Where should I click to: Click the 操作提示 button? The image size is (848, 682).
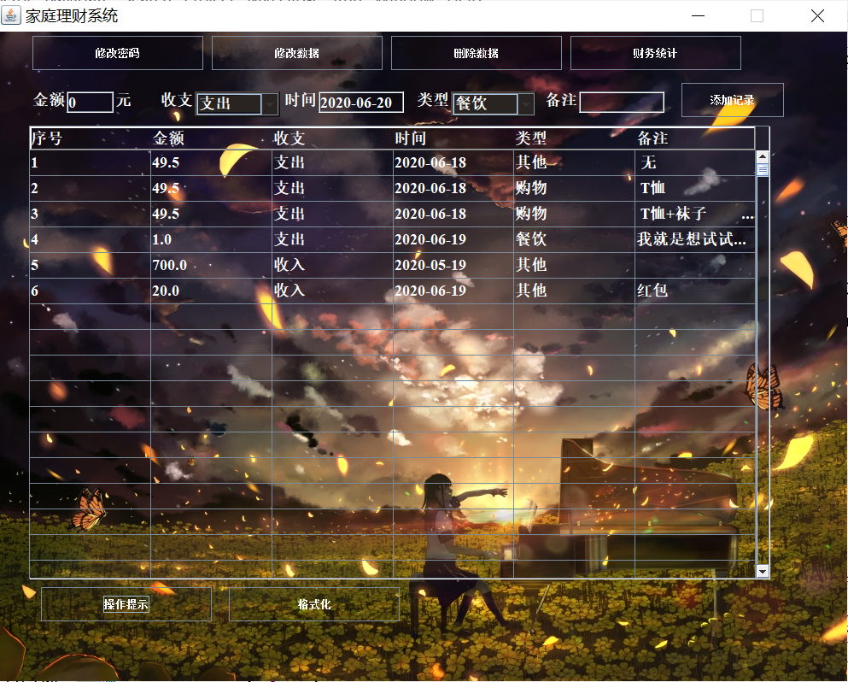[126, 604]
